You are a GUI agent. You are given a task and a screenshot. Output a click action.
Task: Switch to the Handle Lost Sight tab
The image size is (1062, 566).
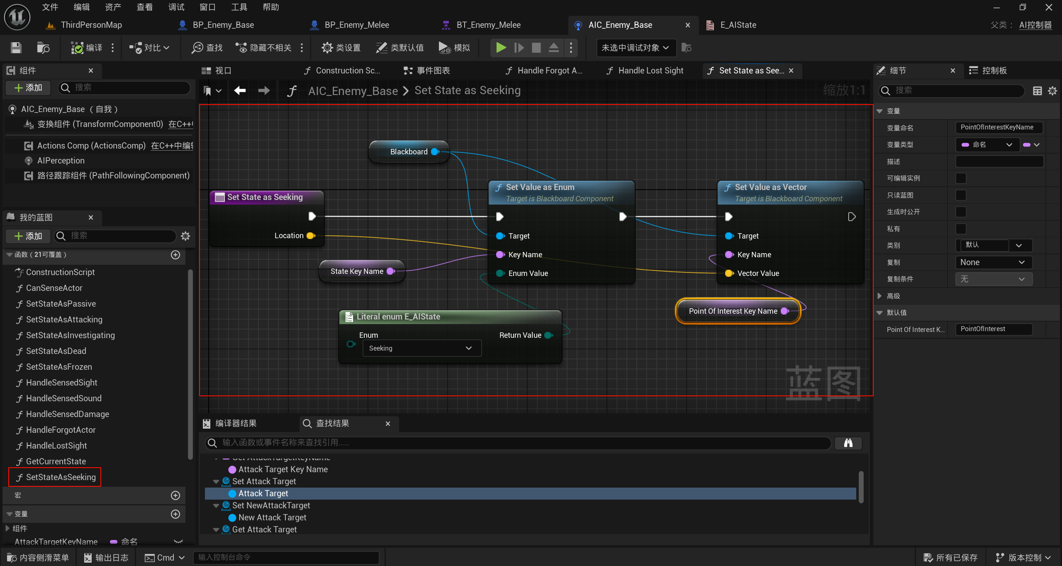tap(650, 71)
